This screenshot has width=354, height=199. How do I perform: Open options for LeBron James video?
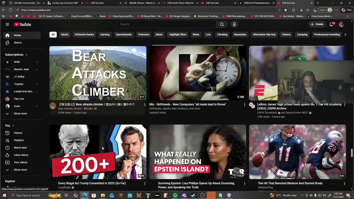point(344,105)
